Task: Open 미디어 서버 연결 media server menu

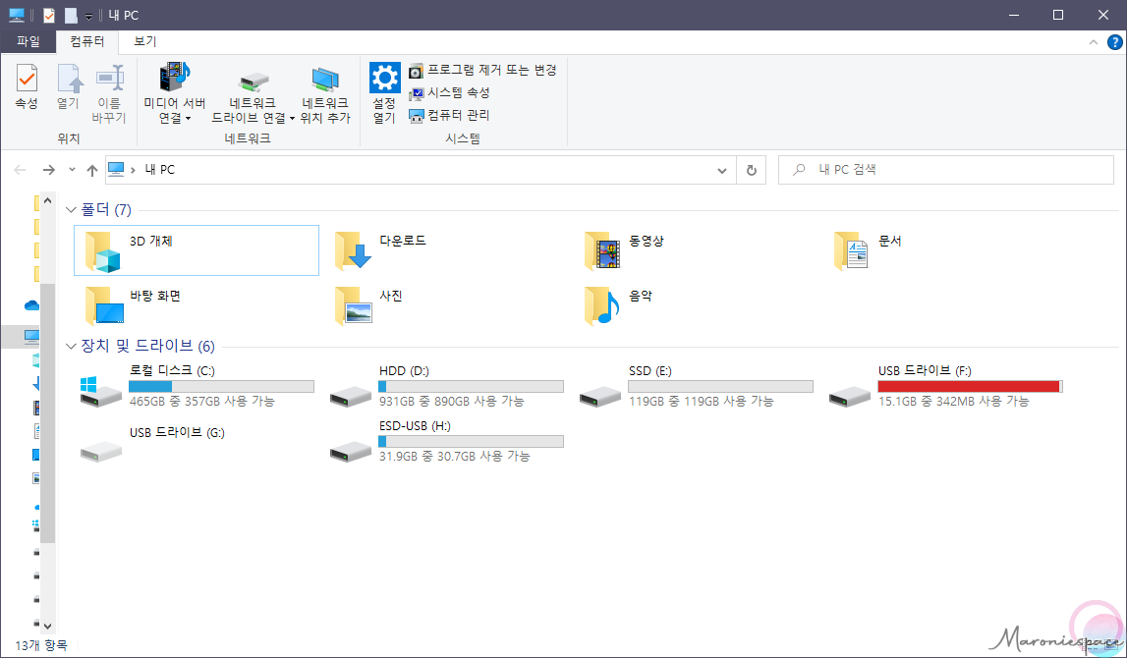Action: (174, 94)
